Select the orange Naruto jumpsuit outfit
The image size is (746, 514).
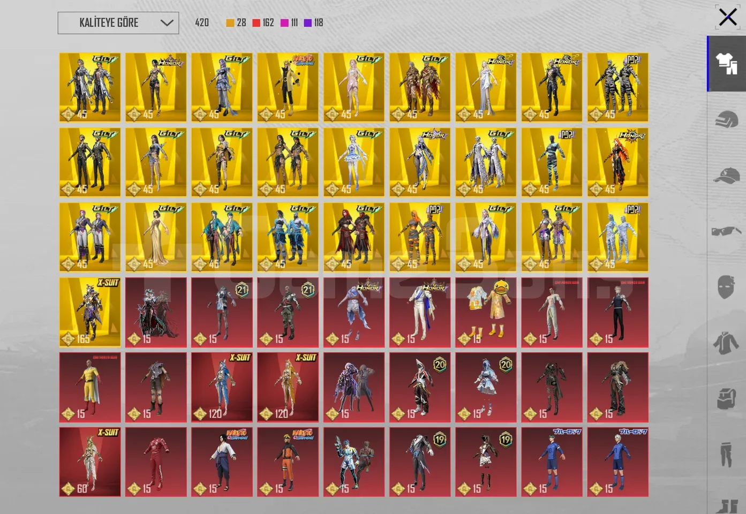tap(288, 462)
